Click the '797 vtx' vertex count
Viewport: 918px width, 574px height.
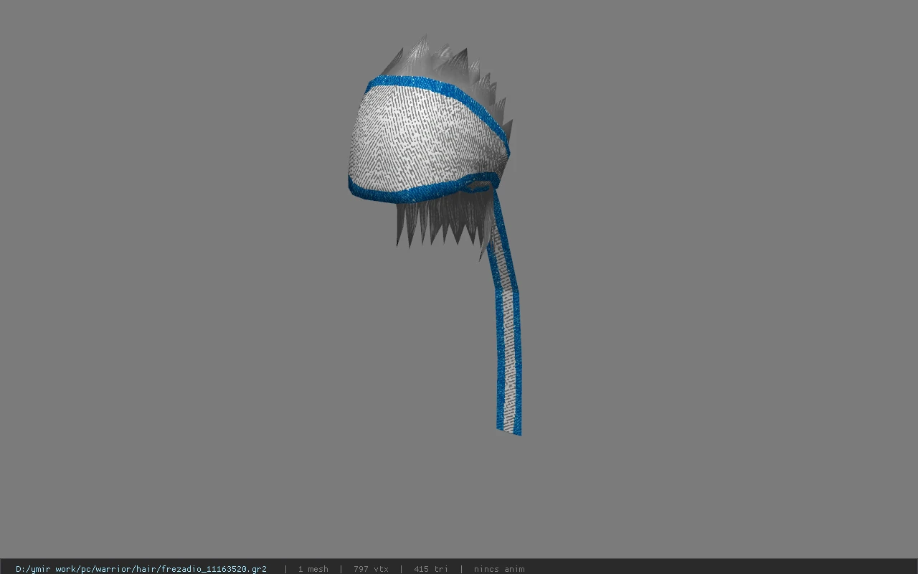coord(371,569)
